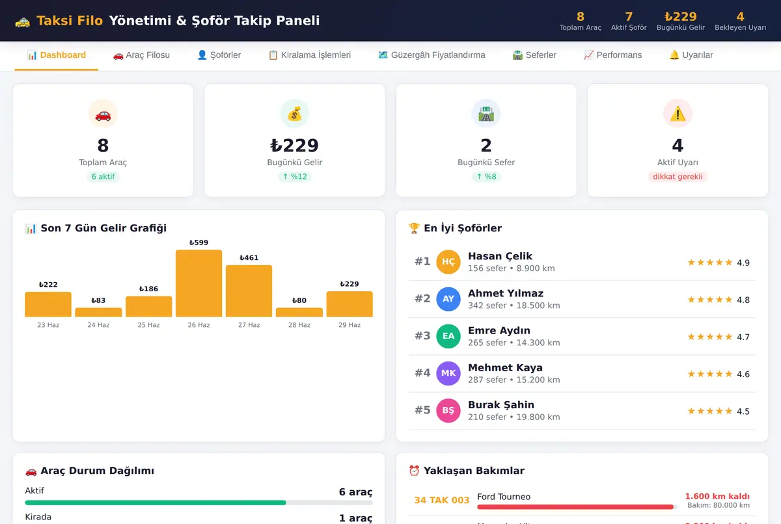This screenshot has width=781, height=524.
Task: Click the 27 Haz bar labeled ₺461
Action: [x=249, y=291]
